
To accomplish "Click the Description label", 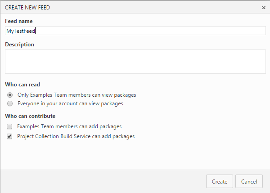I will click(19, 45).
